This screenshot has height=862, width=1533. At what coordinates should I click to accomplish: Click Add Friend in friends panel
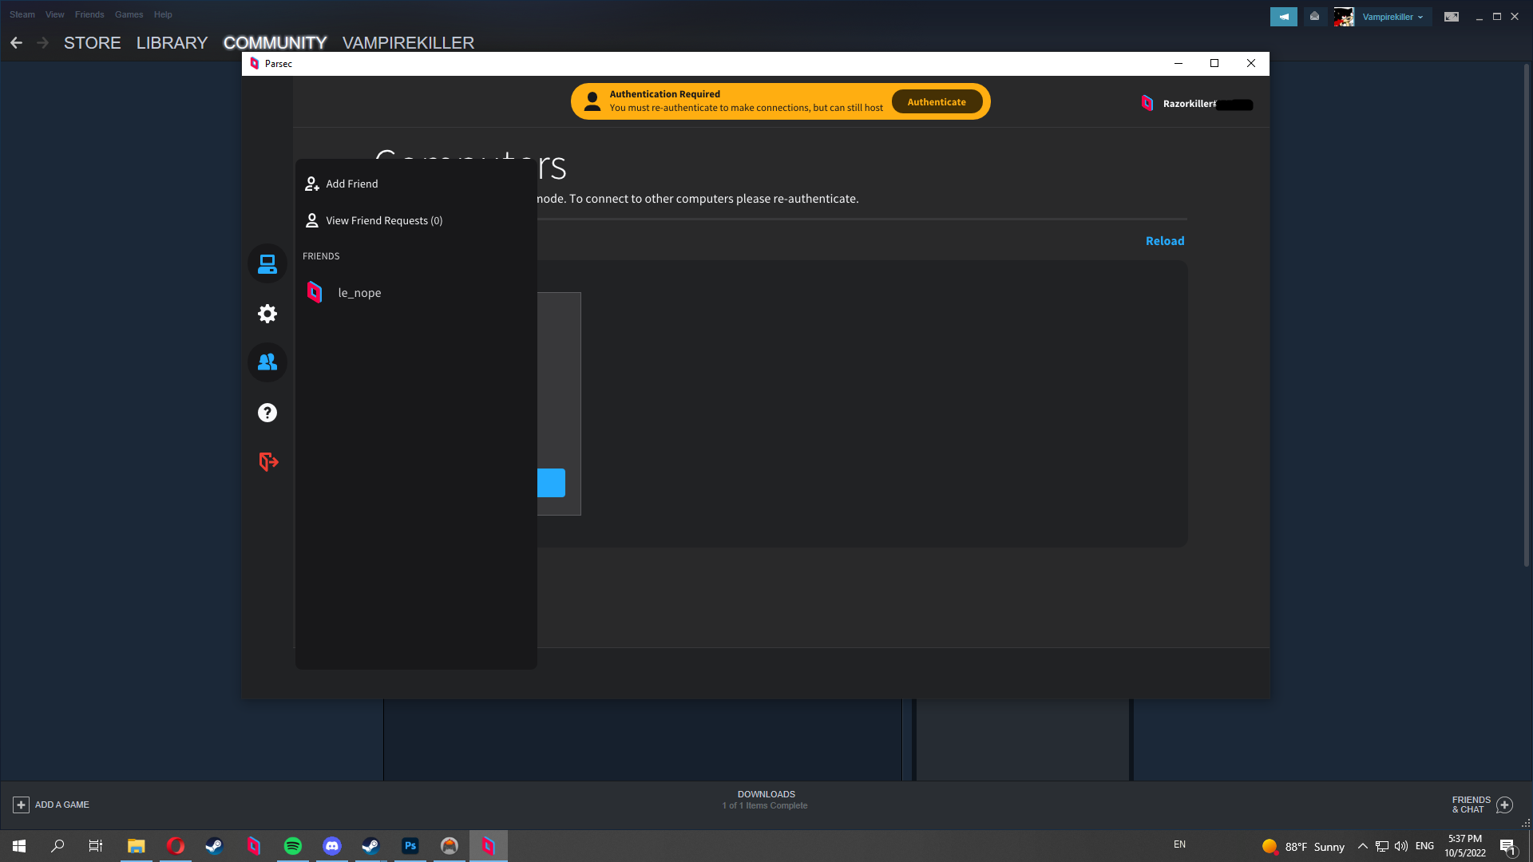351,184
